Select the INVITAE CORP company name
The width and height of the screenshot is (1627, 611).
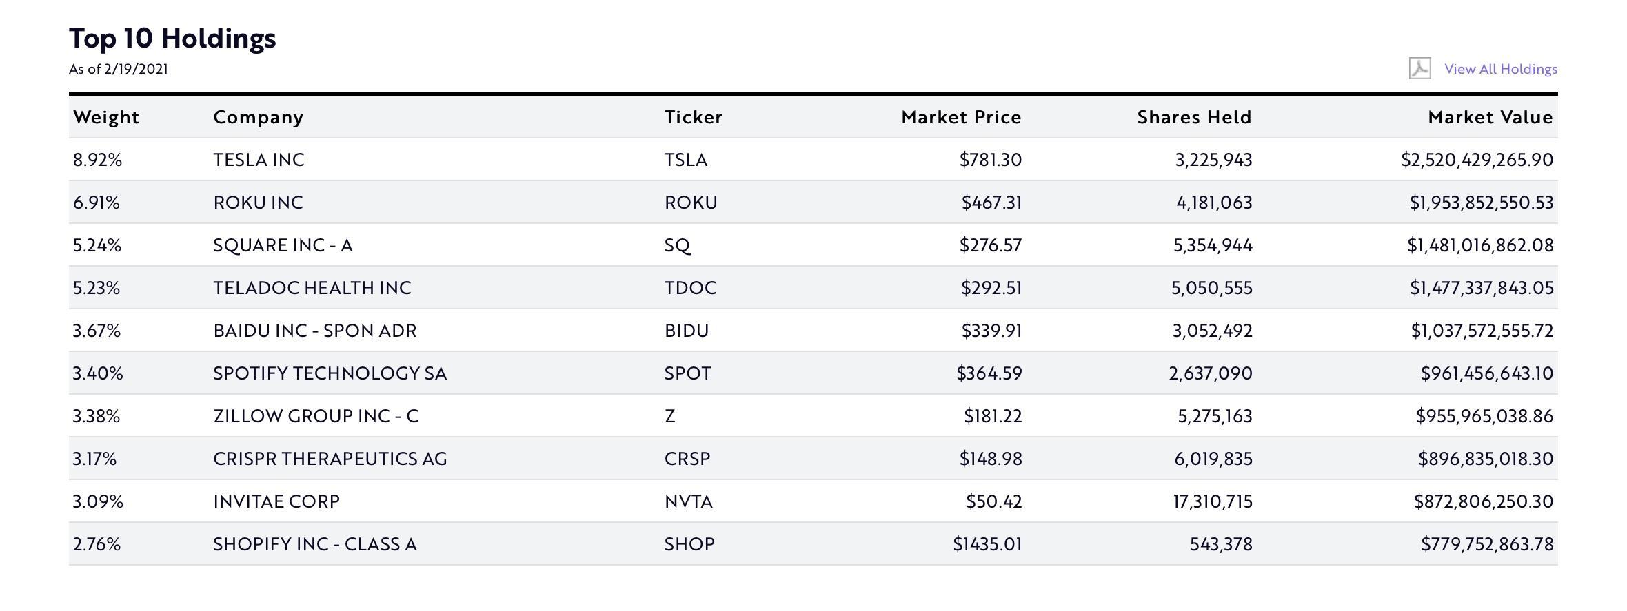276,501
